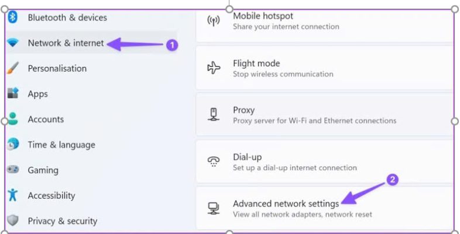The width and height of the screenshot is (460, 234).
Task: Open Advanced network settings
Action: tap(324, 208)
